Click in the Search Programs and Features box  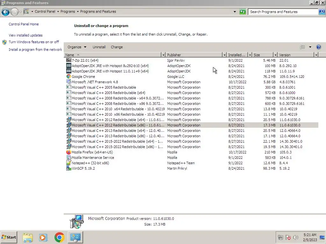click(x=283, y=12)
